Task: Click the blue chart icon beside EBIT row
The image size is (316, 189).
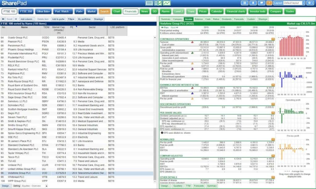Action: point(192,93)
